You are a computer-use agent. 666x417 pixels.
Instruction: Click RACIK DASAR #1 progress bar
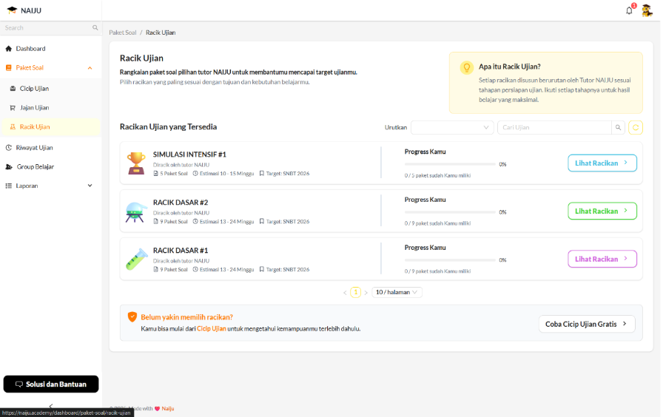coord(450,260)
